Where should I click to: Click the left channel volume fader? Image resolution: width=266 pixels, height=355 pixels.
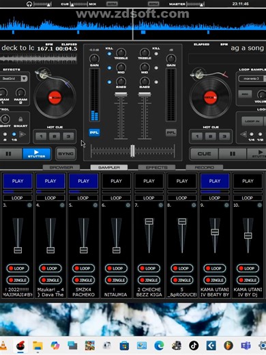pyautogui.click(x=121, y=94)
